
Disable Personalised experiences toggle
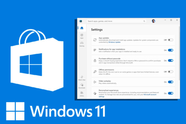[171, 93]
